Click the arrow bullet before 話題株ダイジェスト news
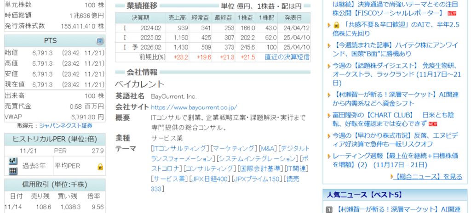This screenshot has height=213, width=471. tap(329, 65)
